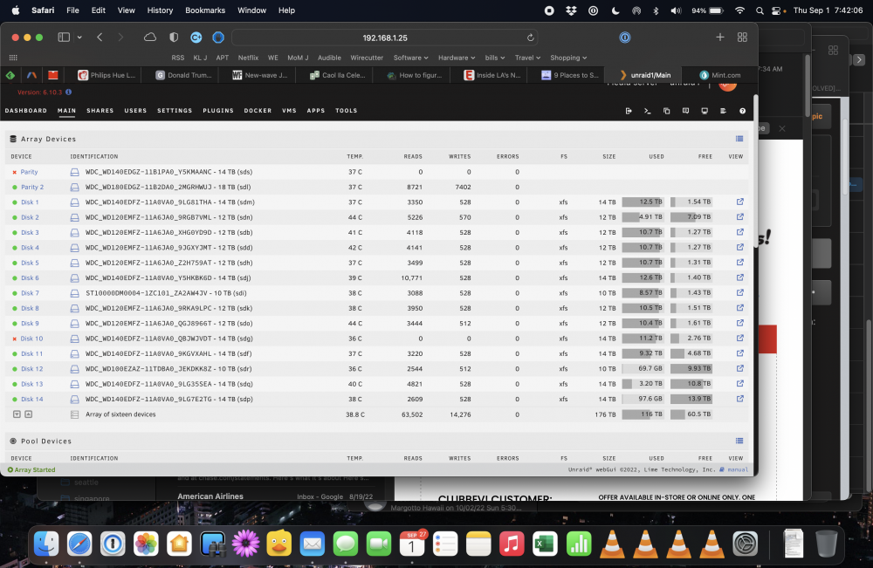
Task: Collapse array spin-down arrow button
Action: [x=17, y=414]
